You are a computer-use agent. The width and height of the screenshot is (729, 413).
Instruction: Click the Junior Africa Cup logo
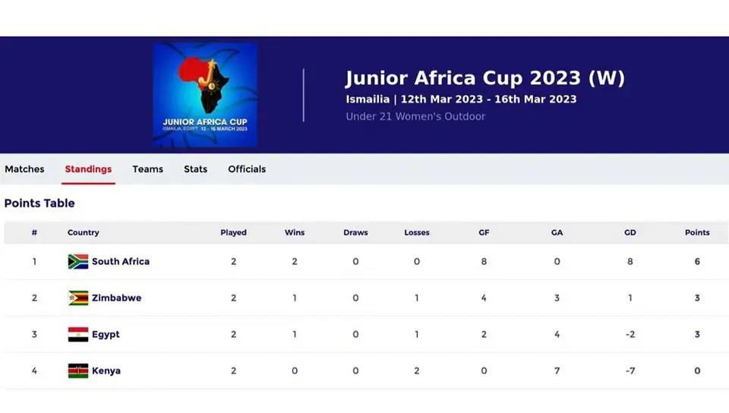pyautogui.click(x=204, y=94)
